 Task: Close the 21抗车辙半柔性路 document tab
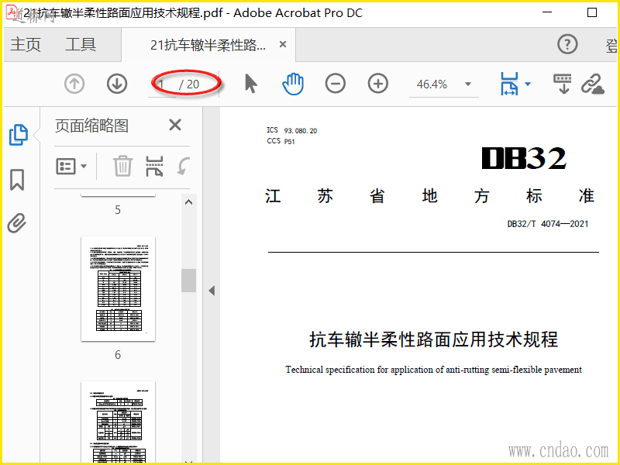pos(283,44)
